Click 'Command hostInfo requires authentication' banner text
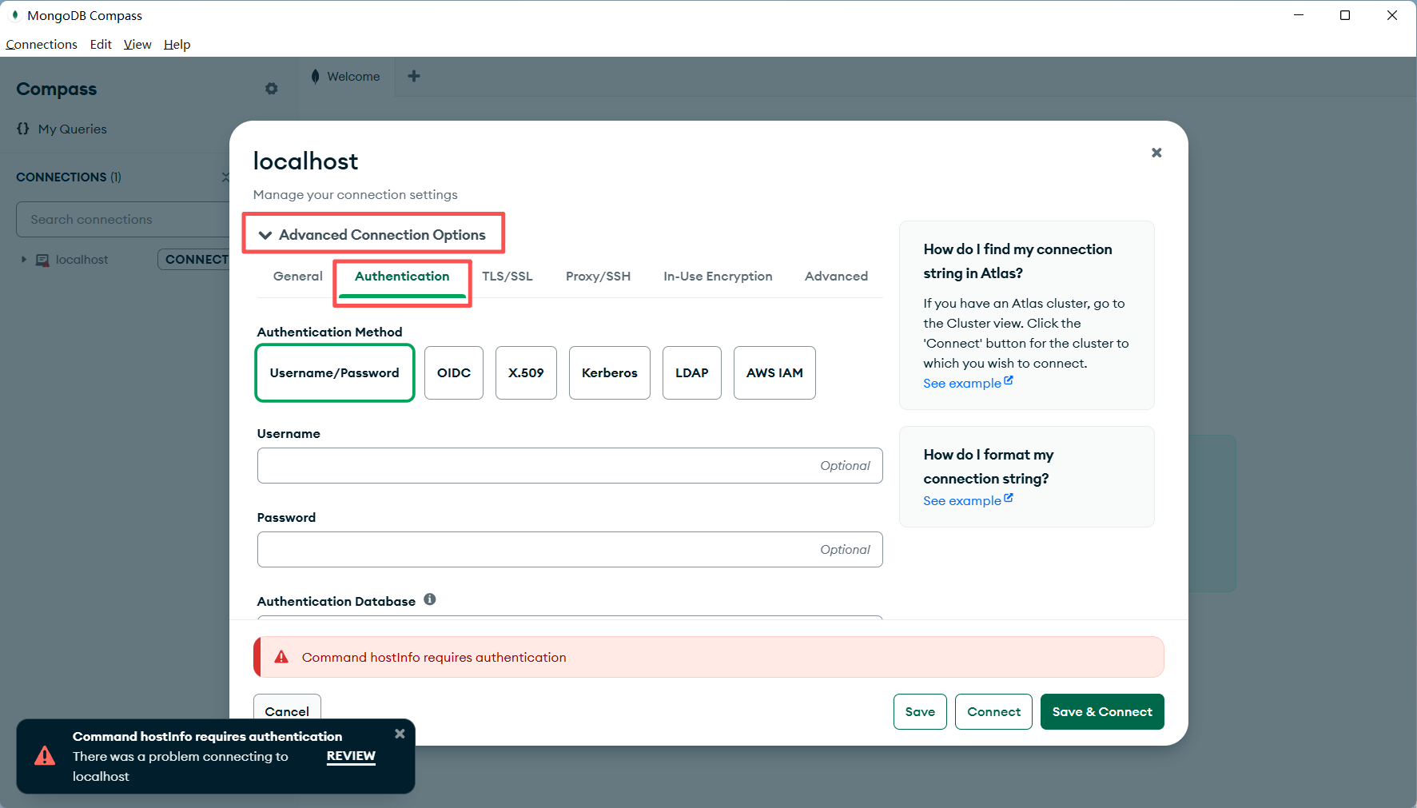This screenshot has height=808, width=1417. (x=434, y=657)
